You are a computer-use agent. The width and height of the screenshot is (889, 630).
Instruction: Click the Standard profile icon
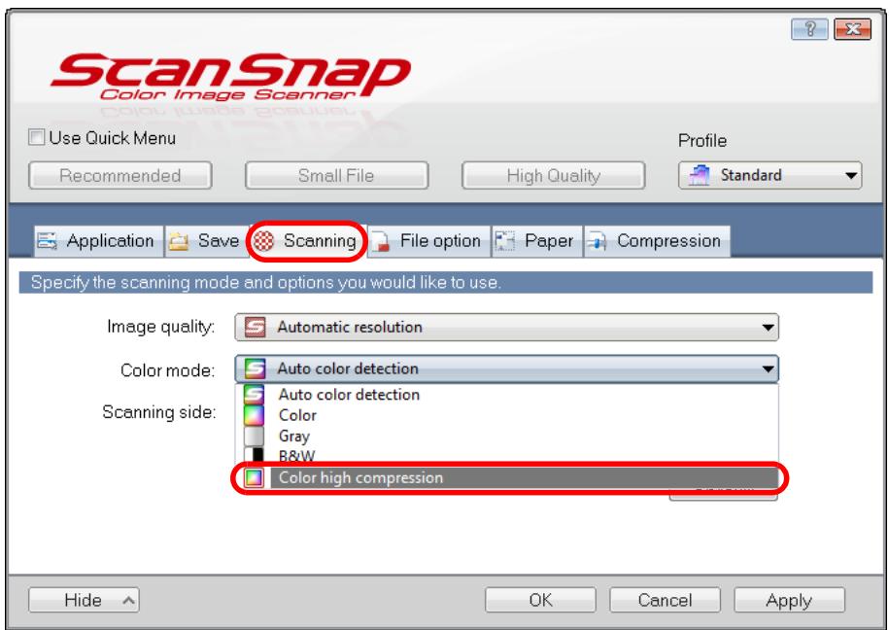tap(700, 175)
